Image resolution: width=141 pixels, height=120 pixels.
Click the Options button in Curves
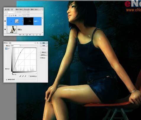44,55
